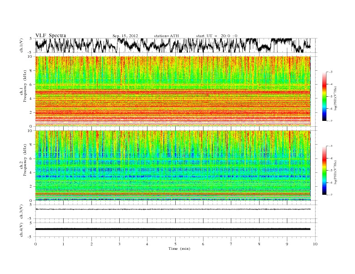Click the "VLF Spectra" title text
The height and width of the screenshot is (274, 355).
pyautogui.click(x=51, y=35)
